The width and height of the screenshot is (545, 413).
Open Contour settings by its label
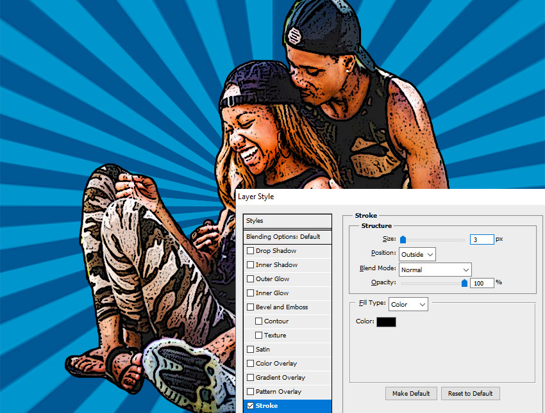pos(276,321)
